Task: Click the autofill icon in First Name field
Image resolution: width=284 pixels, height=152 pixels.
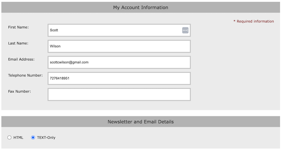Action: (185, 30)
